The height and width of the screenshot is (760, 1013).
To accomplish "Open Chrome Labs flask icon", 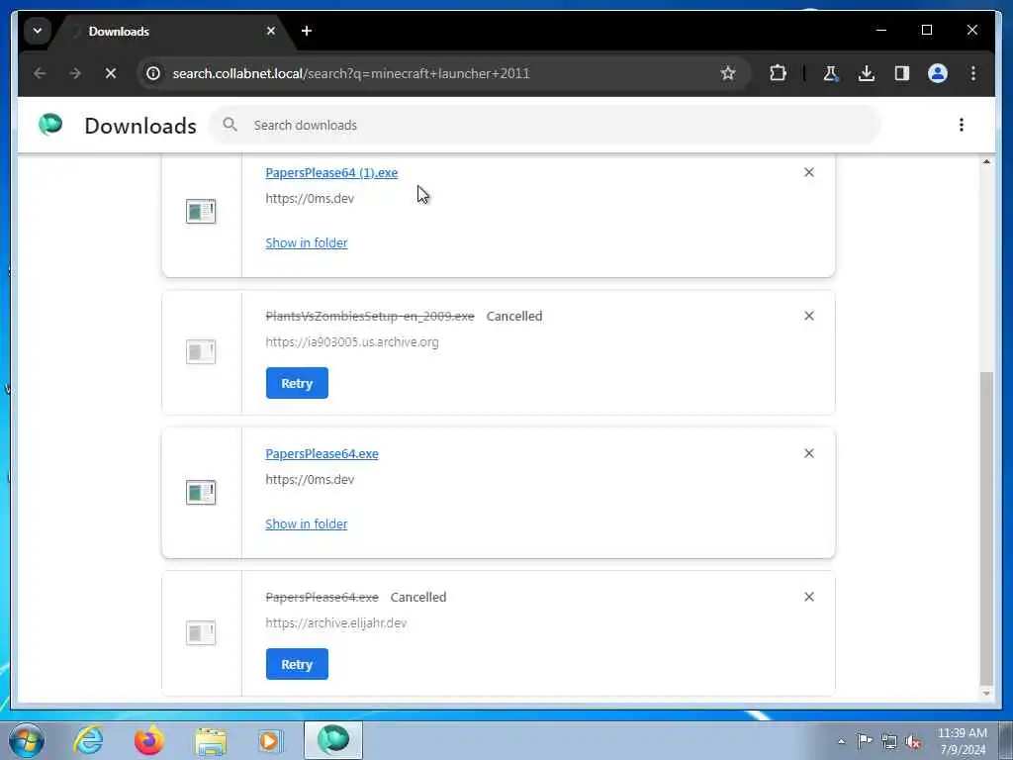I will [x=830, y=73].
